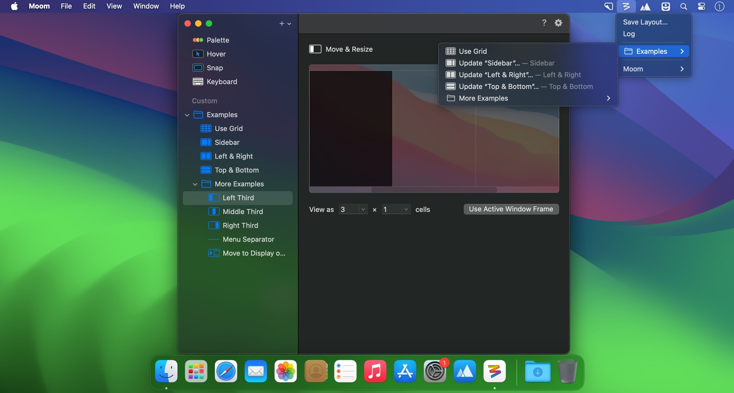
Task: Open Reminders from the Dock
Action: 345,371
